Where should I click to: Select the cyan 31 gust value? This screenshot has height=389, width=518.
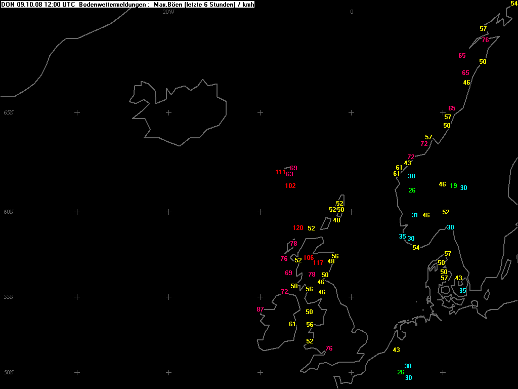click(415, 215)
